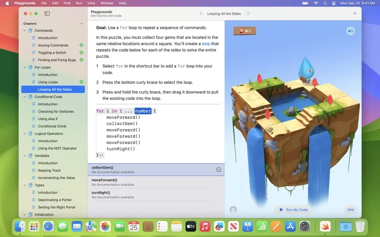Select the collectGem() suggestion
This screenshot has width=380, height=237.
156,170
